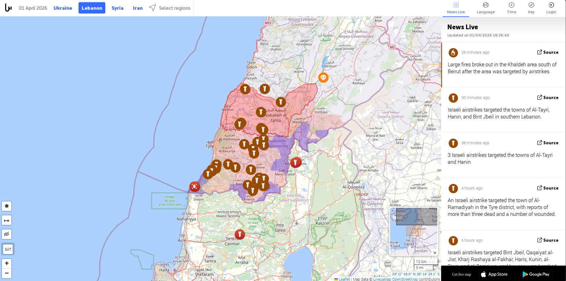Select the distance ruler tool
The height and width of the screenshot is (281, 566).
[7, 220]
